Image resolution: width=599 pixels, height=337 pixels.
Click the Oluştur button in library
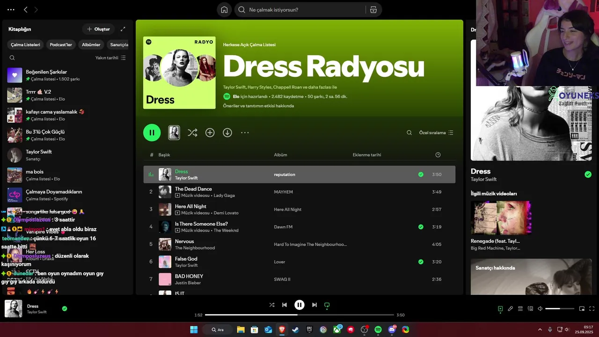point(98,29)
